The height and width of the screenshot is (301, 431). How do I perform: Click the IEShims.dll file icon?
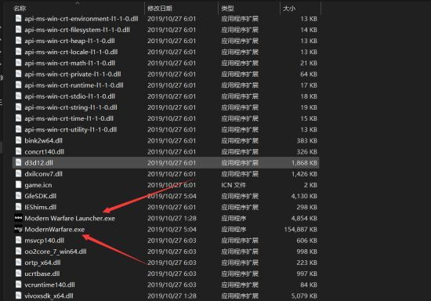click(19, 207)
